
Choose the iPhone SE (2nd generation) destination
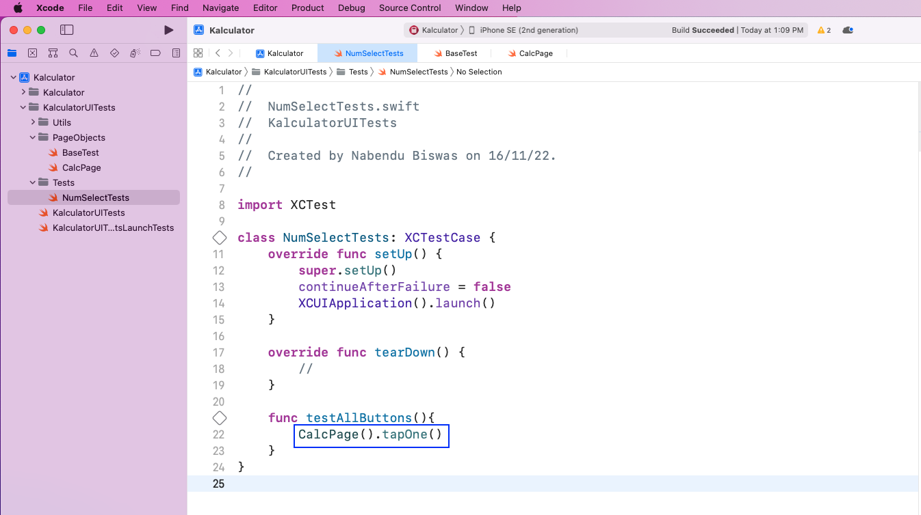(x=523, y=30)
